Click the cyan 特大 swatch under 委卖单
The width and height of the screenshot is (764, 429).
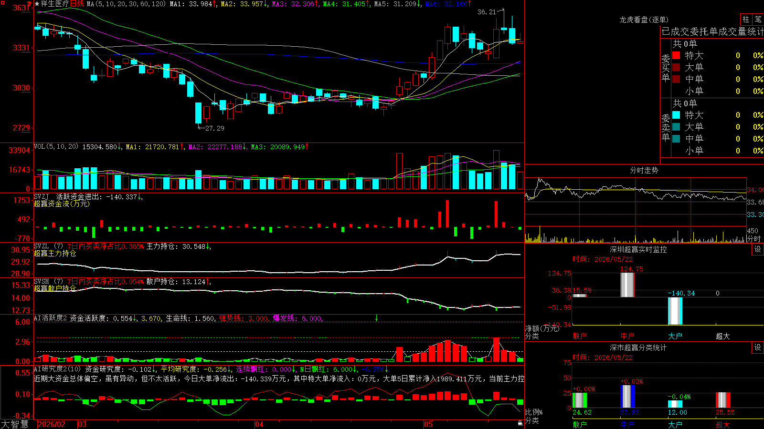(x=676, y=115)
